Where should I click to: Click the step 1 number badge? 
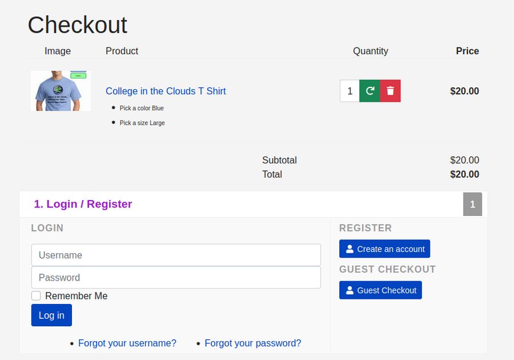pos(472,205)
